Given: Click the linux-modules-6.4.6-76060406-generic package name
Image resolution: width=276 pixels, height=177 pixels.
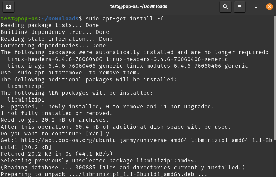Looking at the screenshot, I should tap(187, 66).
